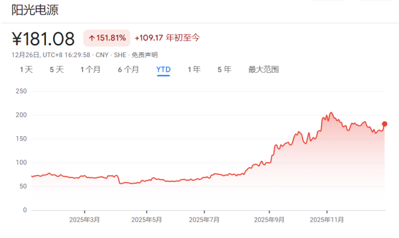Switch chart to 1年 range
This screenshot has height=238, width=399.
pyautogui.click(x=194, y=69)
